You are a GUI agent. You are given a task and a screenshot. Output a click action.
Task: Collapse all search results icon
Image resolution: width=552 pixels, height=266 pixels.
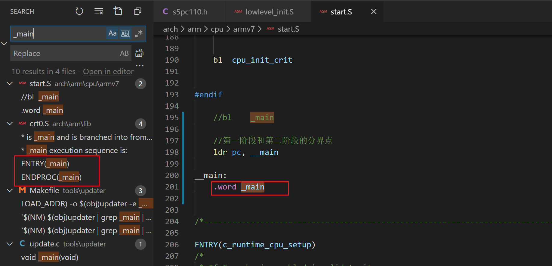(137, 11)
